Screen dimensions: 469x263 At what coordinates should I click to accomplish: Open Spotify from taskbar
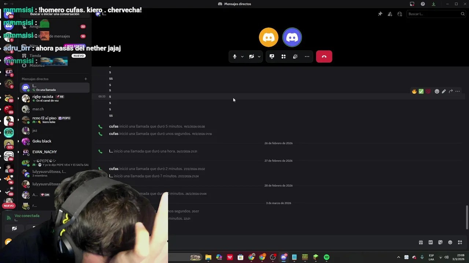[326, 257]
